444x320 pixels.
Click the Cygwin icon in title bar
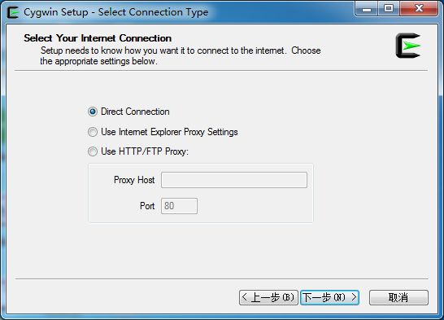pyautogui.click(x=13, y=12)
